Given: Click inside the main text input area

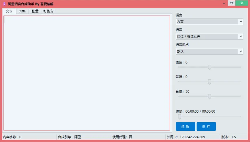Looking at the screenshot, I should (x=87, y=73).
